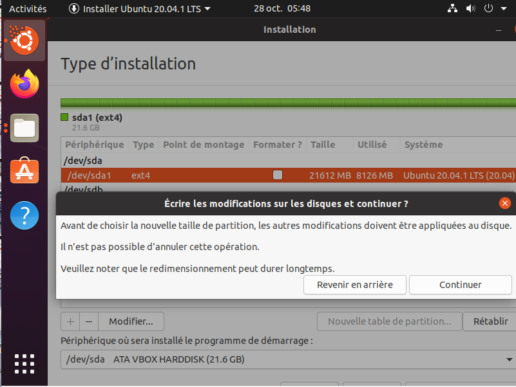Click the Formater ? column header
This screenshot has width=516, height=387.
point(278,145)
